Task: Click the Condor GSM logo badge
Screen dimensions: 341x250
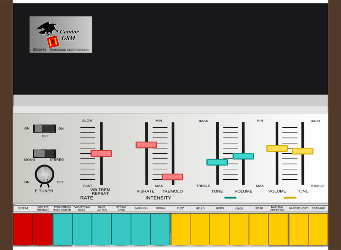Action: (61, 34)
